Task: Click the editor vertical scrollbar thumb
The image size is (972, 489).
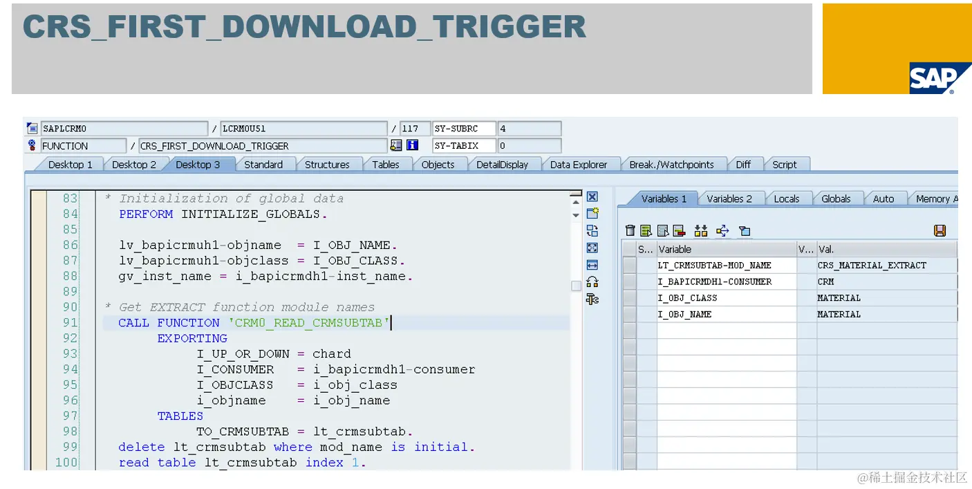Action: (x=576, y=286)
